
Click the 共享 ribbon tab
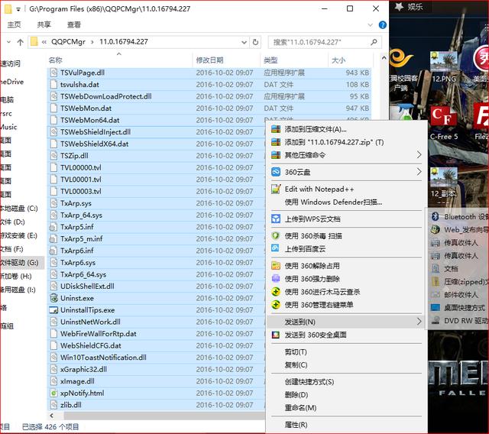pyautogui.click(x=44, y=24)
